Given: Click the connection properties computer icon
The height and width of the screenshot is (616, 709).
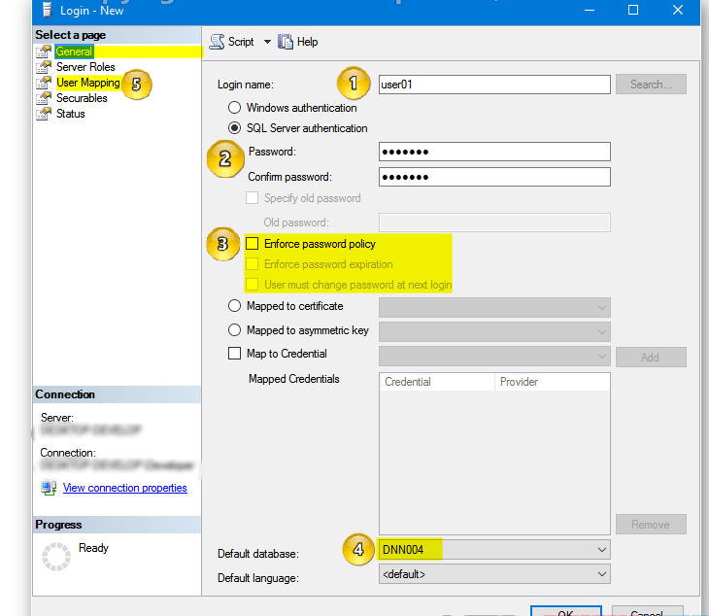Looking at the screenshot, I should point(49,488).
